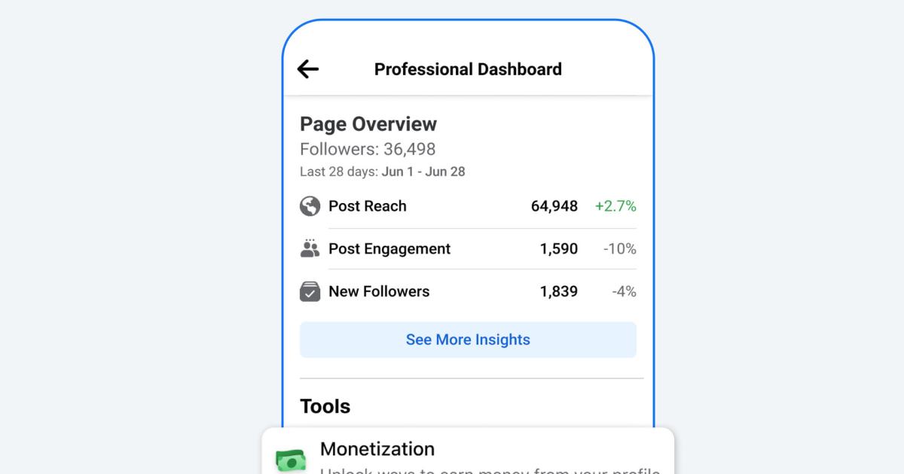Tap the back arrow icon
This screenshot has height=474, width=904.
pos(308,69)
